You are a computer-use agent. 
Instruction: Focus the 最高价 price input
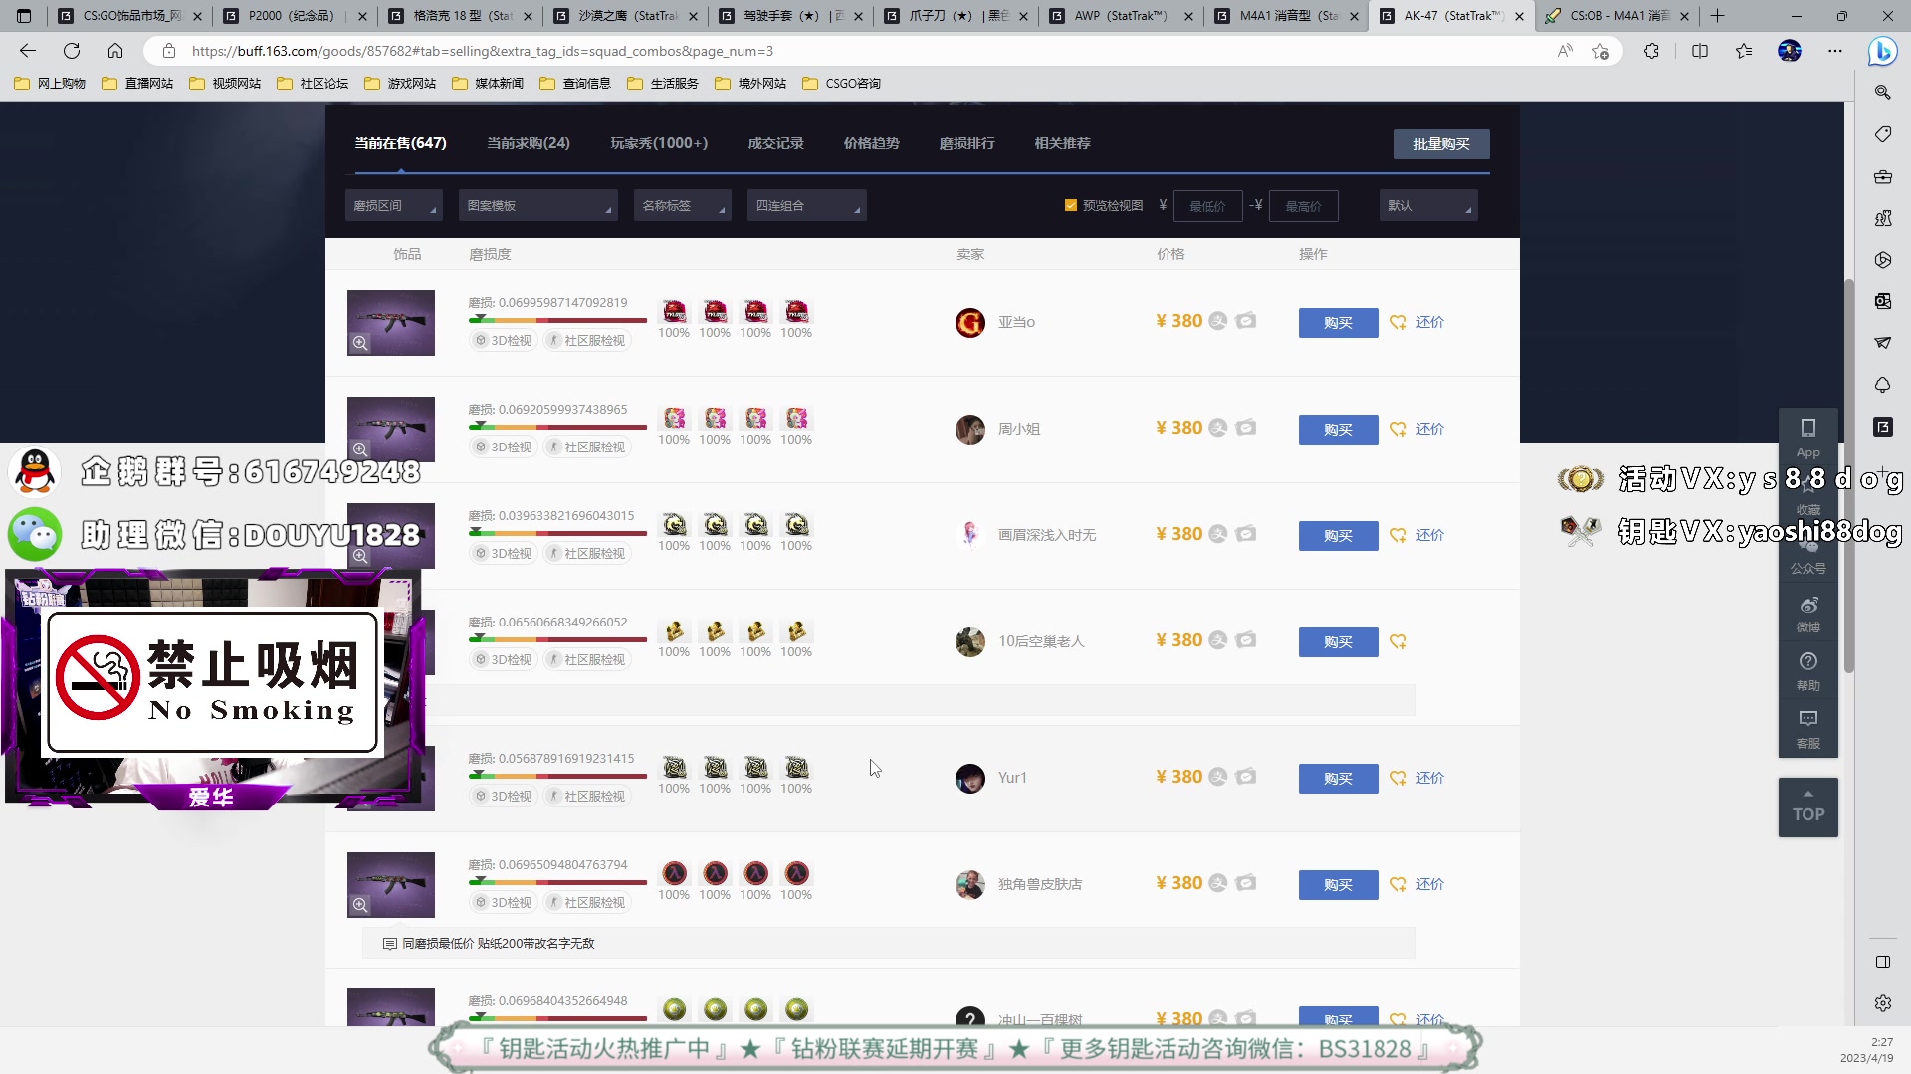coord(1303,206)
